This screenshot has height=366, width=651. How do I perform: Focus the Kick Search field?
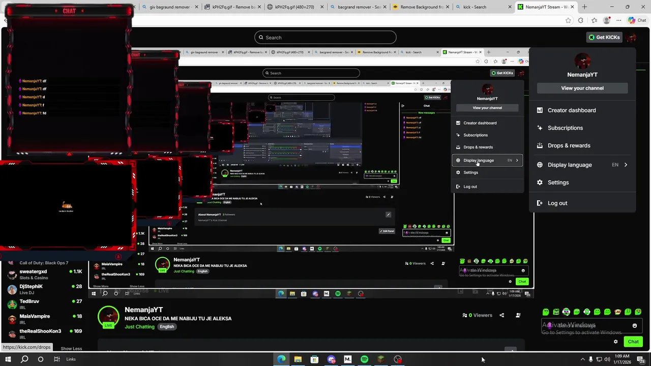[325, 37]
